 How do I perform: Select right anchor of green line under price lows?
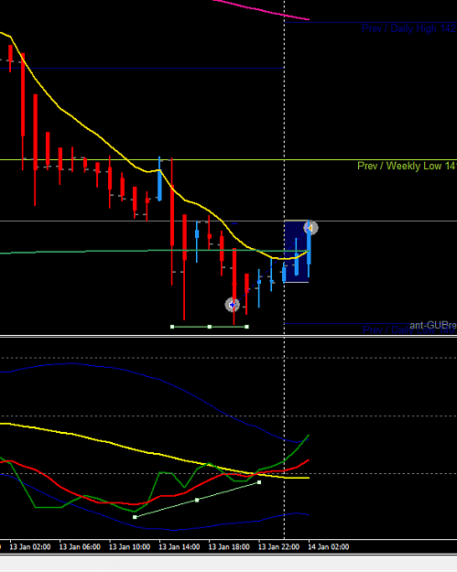(247, 327)
